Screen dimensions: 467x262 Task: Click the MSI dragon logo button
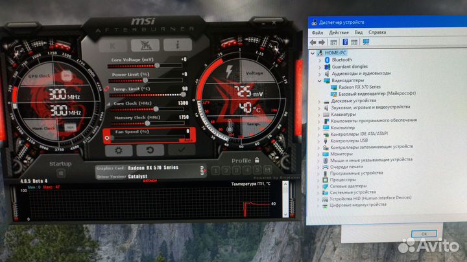(x=145, y=45)
